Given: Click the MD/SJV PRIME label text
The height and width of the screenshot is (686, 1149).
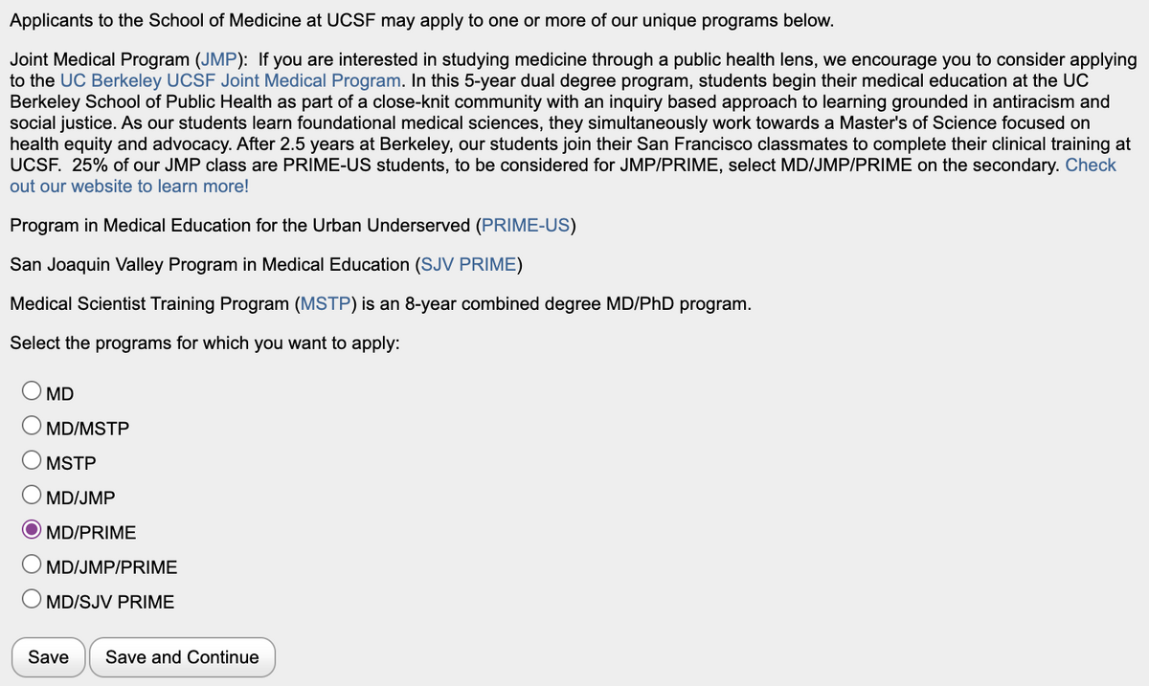Looking at the screenshot, I should click(110, 602).
